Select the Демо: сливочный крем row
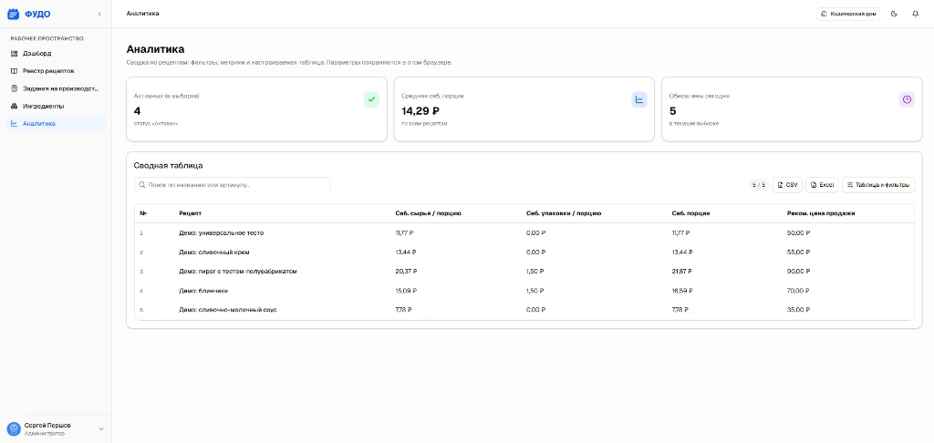 point(214,252)
